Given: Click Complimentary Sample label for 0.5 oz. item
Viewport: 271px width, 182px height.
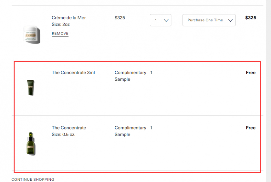Looking at the screenshot, I should click(x=130, y=131).
